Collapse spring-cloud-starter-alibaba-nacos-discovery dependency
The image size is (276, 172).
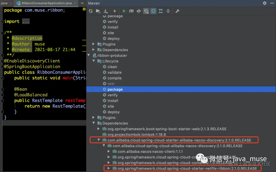tap(99, 140)
